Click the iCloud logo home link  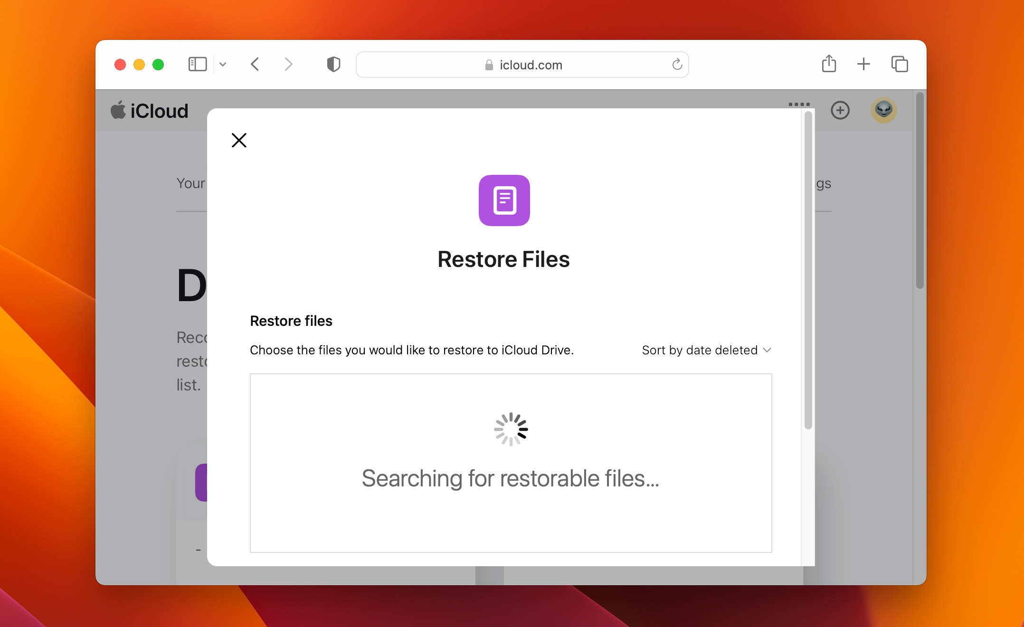point(149,111)
